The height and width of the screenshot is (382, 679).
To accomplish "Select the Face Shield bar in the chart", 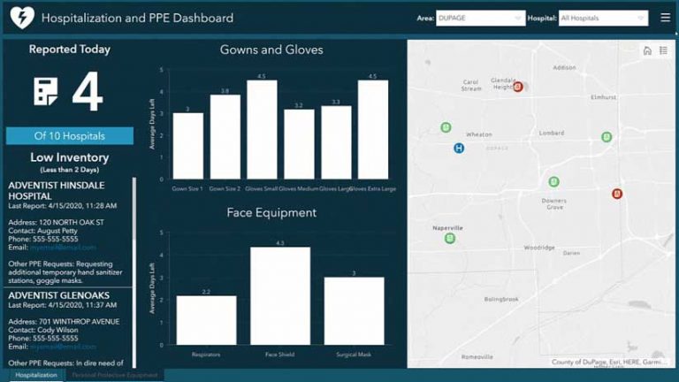I will [x=280, y=296].
